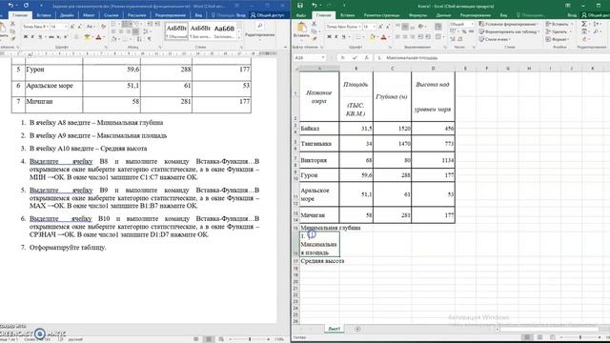Open Excel Formulas tab

pyautogui.click(x=417, y=15)
